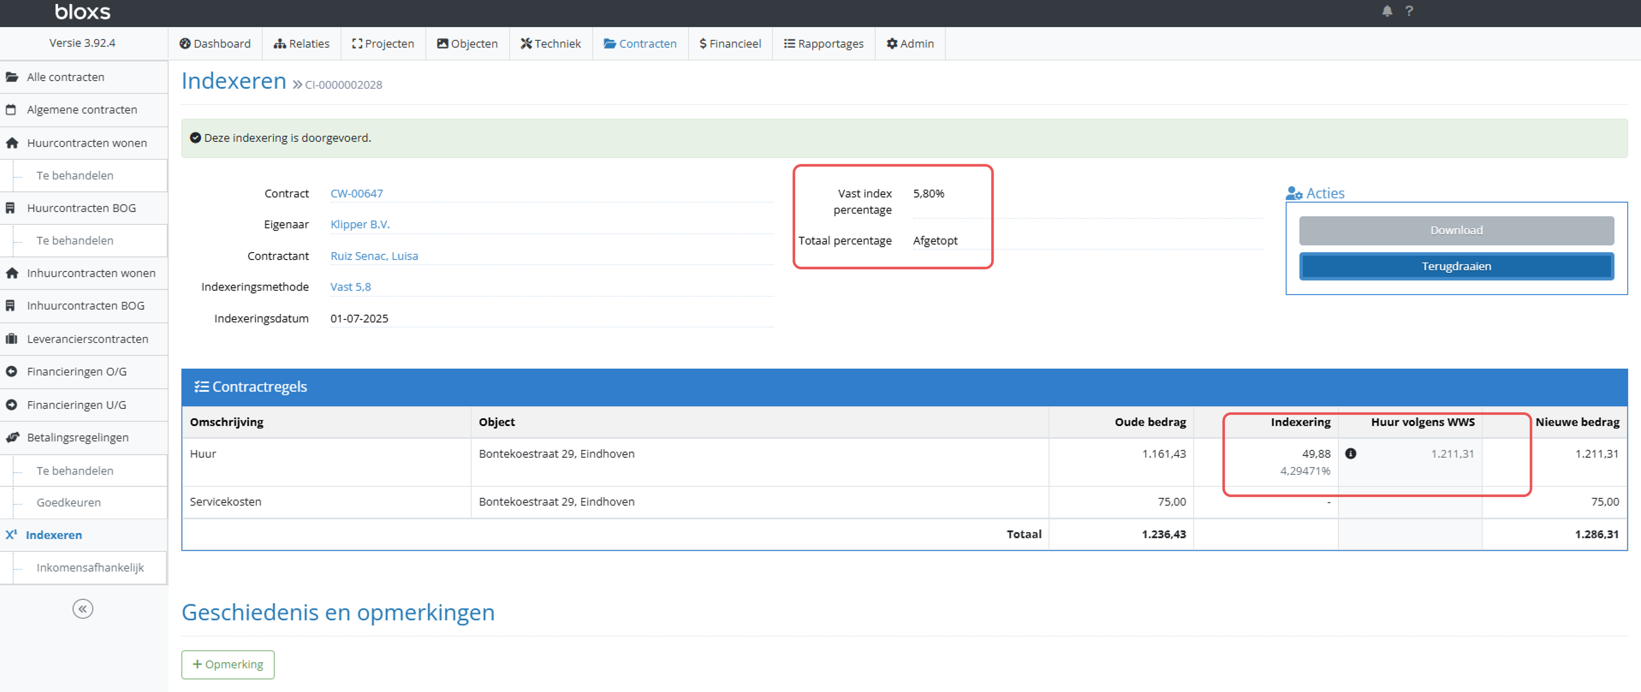Click the Alle contracten folder icon

11,77
